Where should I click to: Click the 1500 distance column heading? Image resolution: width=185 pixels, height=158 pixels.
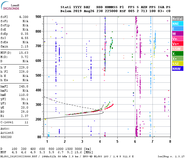(x=69, y=149)
